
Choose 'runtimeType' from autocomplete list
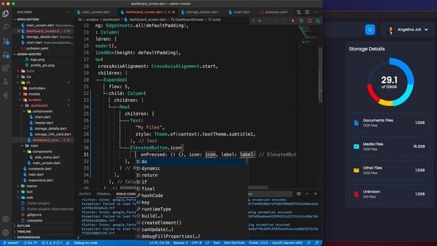[192, 209]
